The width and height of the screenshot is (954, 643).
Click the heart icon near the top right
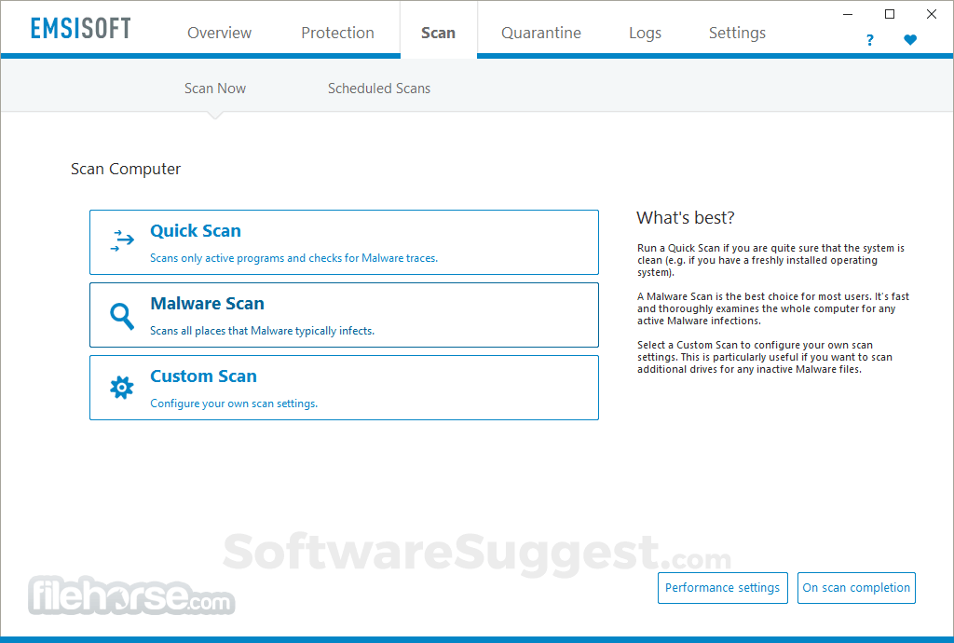910,40
